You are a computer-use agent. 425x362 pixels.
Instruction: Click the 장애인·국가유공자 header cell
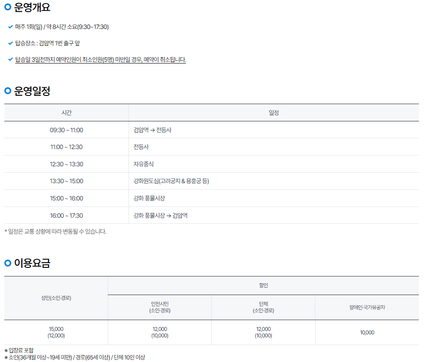point(367,307)
